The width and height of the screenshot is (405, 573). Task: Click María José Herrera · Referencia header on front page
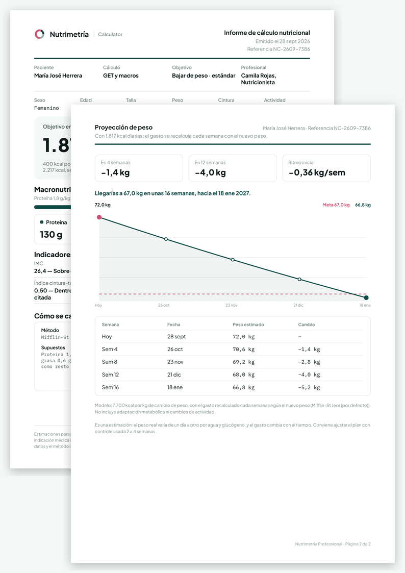pyautogui.click(x=317, y=128)
